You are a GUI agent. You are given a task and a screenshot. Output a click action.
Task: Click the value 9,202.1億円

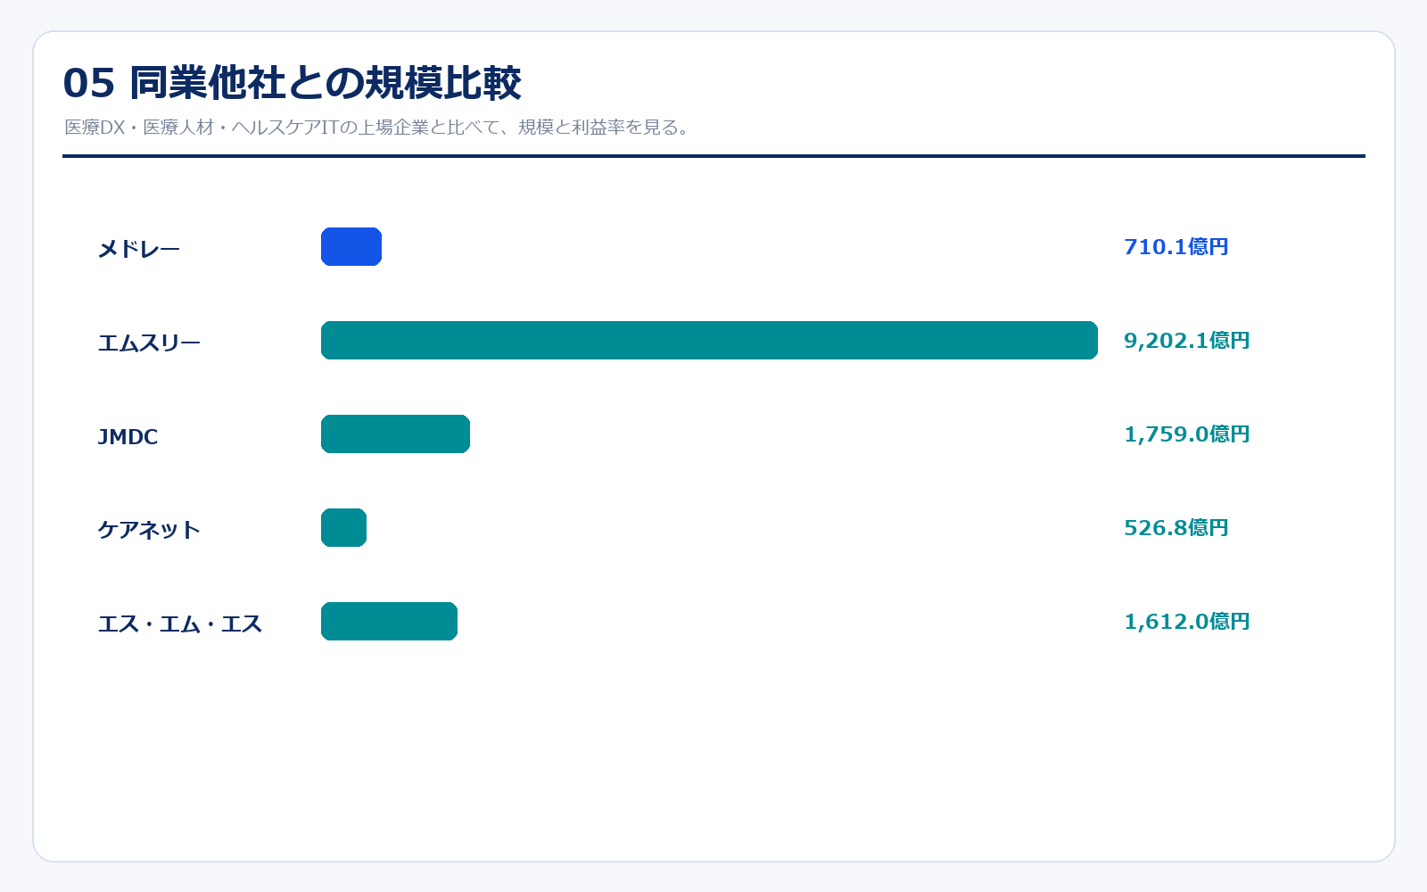click(1187, 340)
